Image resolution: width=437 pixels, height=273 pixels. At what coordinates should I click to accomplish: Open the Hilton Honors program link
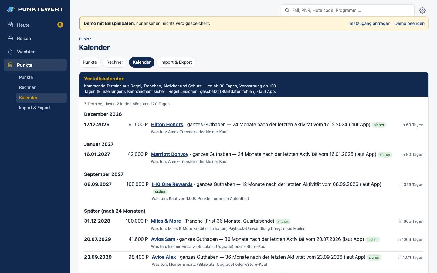(x=167, y=124)
